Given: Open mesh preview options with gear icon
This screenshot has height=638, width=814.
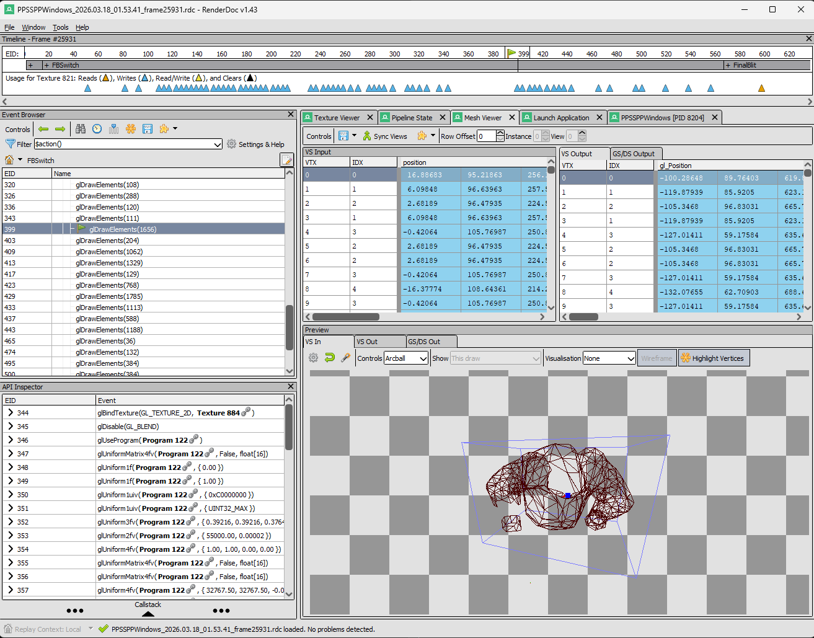Looking at the screenshot, I should coord(314,358).
